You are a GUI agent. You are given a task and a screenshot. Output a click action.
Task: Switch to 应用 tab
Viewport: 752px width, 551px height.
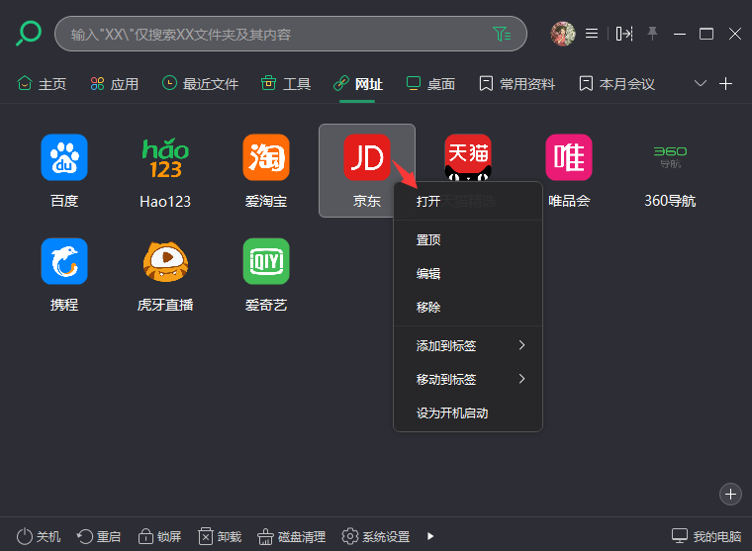pyautogui.click(x=114, y=84)
